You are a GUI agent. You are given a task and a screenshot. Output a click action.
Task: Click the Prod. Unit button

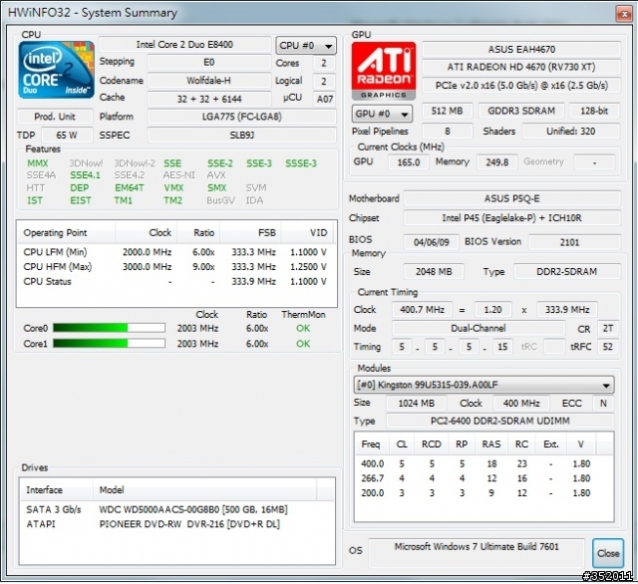(x=55, y=117)
